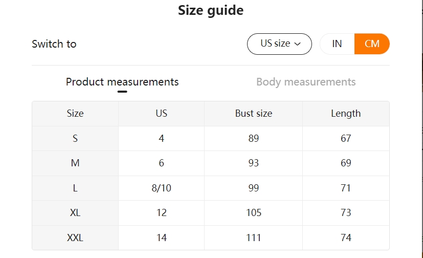The width and height of the screenshot is (423, 258).
Task: Select the M size row label
Action: 75,163
